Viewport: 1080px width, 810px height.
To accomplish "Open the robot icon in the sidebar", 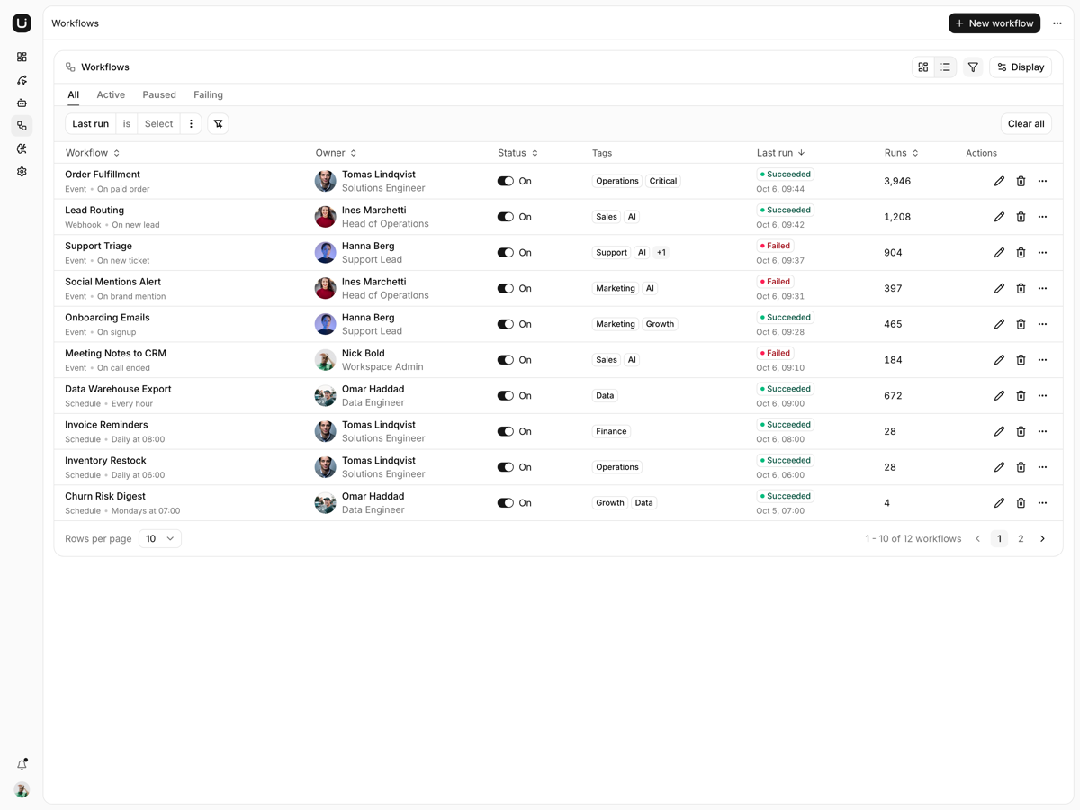I will pos(22,103).
